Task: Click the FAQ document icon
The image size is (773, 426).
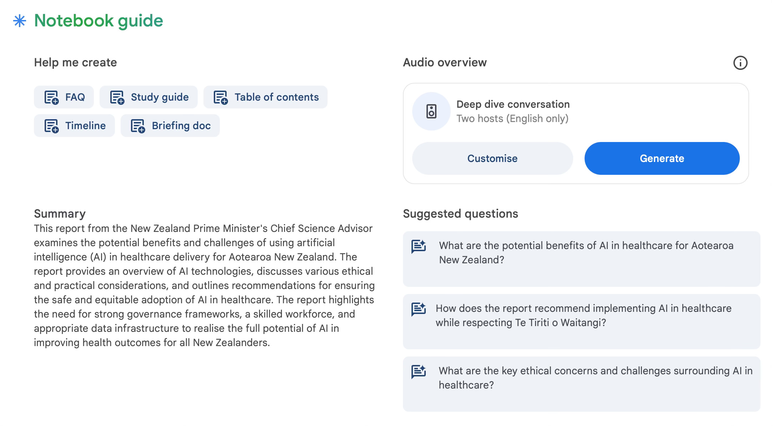Action: click(51, 97)
